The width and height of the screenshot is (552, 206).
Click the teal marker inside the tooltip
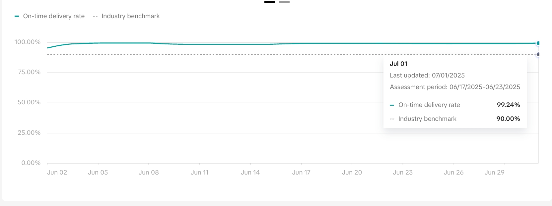392,105
